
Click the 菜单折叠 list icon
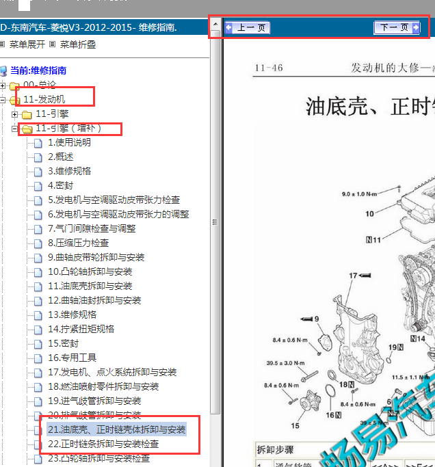click(53, 44)
